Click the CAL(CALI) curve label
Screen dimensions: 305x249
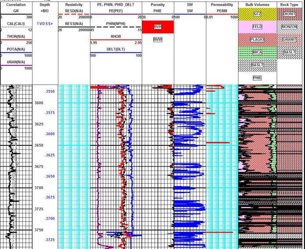coord(16,24)
